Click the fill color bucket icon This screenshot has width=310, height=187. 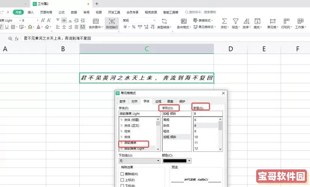tap(30, 27)
